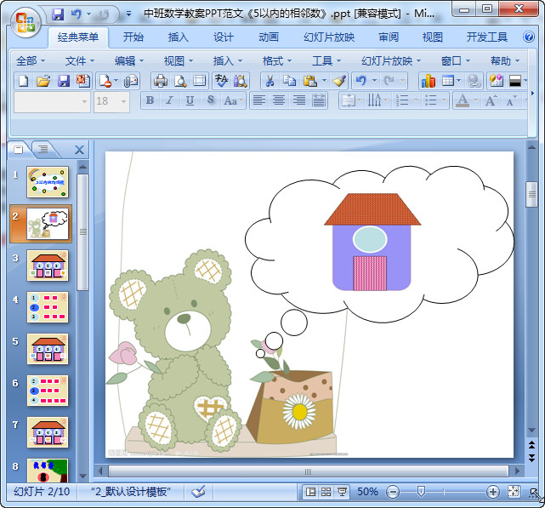Align text left
545x508 pixels.
pyautogui.click(x=259, y=100)
